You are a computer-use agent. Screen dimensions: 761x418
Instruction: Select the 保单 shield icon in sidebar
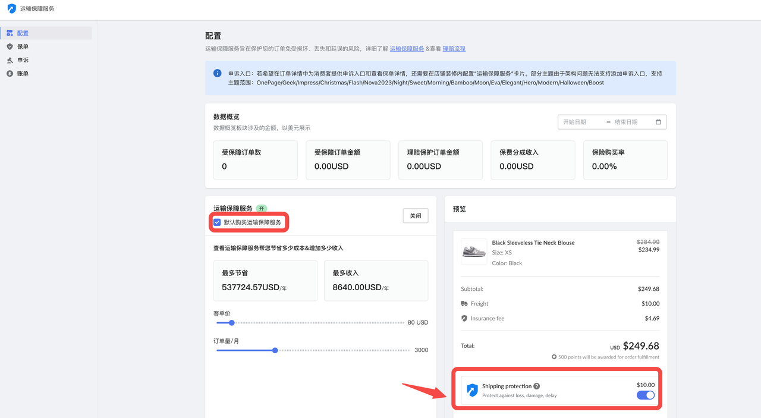pos(10,46)
